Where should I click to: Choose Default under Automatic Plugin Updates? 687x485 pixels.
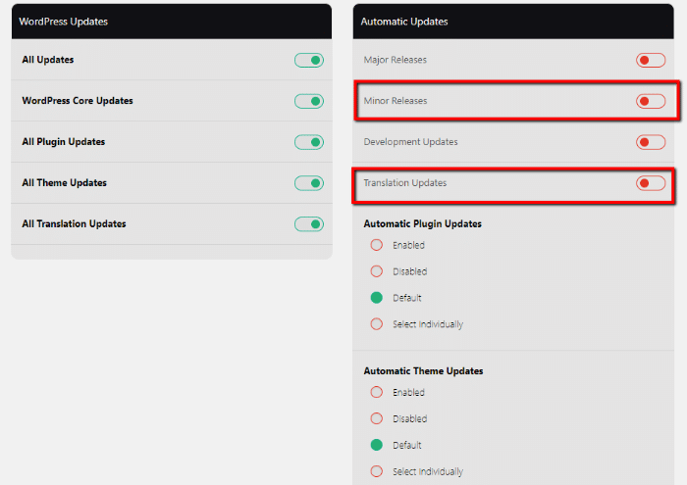coord(376,298)
